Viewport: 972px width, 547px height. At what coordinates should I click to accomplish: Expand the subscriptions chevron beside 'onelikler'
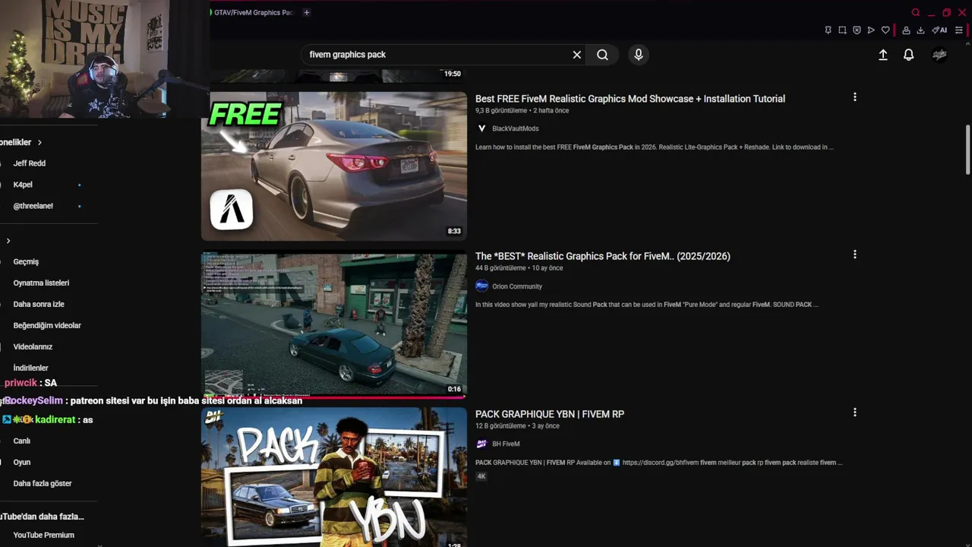coord(39,142)
